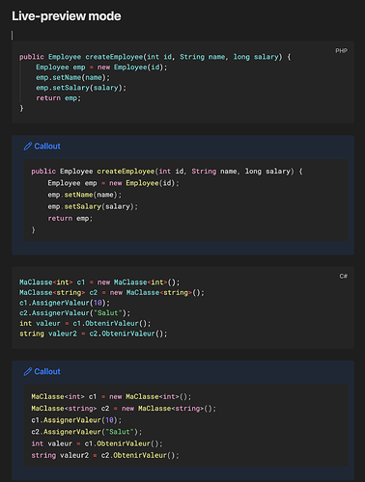Viewport: 365px width, 482px height.
Task: Click the createEmployee signature line in PHP block
Action: pyautogui.click(x=154, y=57)
